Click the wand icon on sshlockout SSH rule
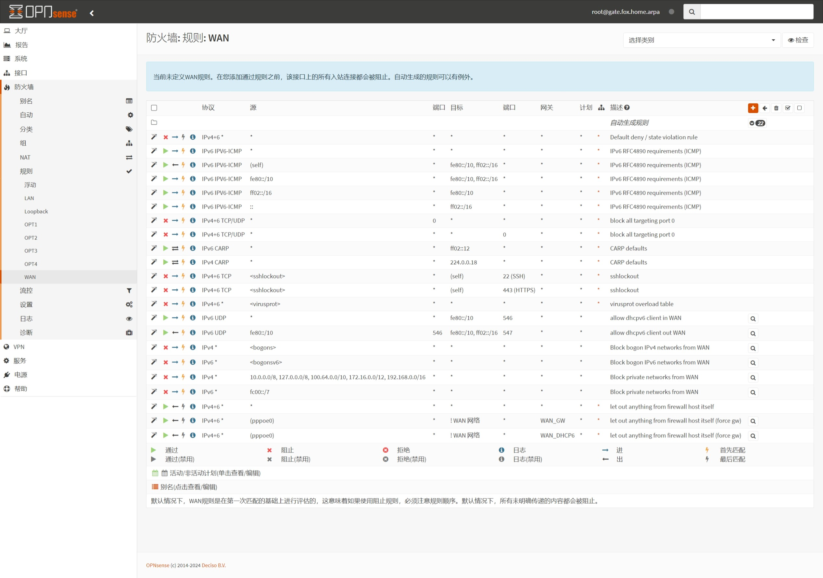Image resolution: width=823 pixels, height=578 pixels. pyautogui.click(x=154, y=276)
